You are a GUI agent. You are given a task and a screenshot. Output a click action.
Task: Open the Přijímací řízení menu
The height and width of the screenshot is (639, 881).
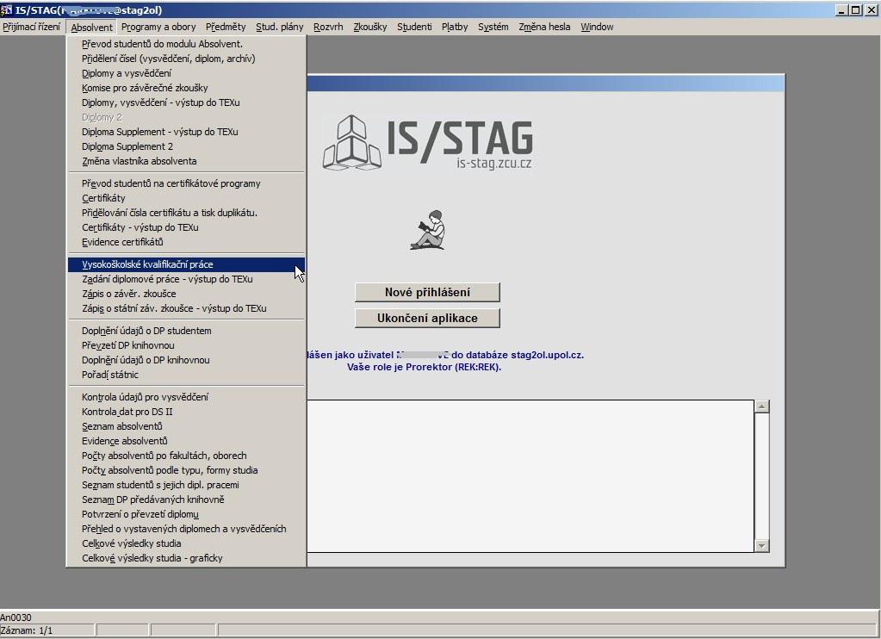pos(32,27)
